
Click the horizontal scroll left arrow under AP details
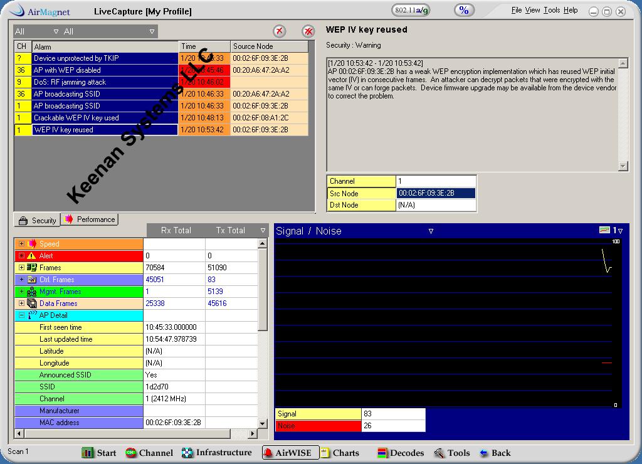[19, 433]
